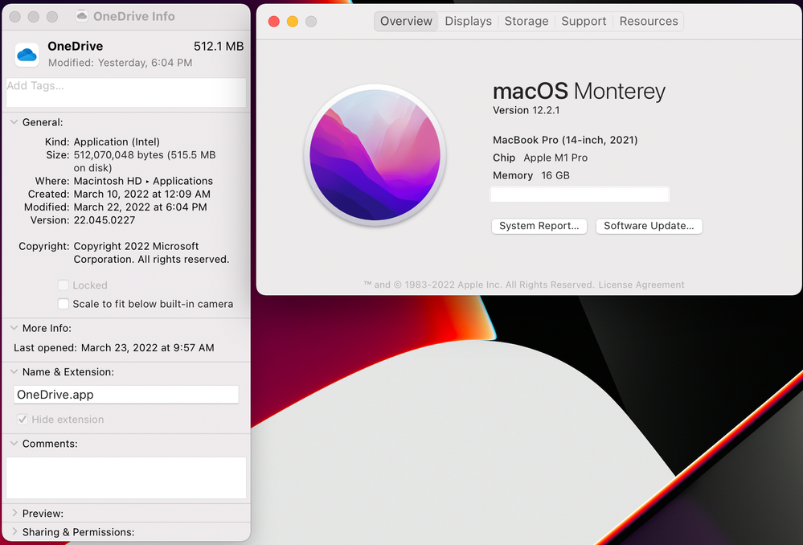Viewport: 803px width, 545px height.
Task: Select the Overview tab
Action: click(406, 21)
